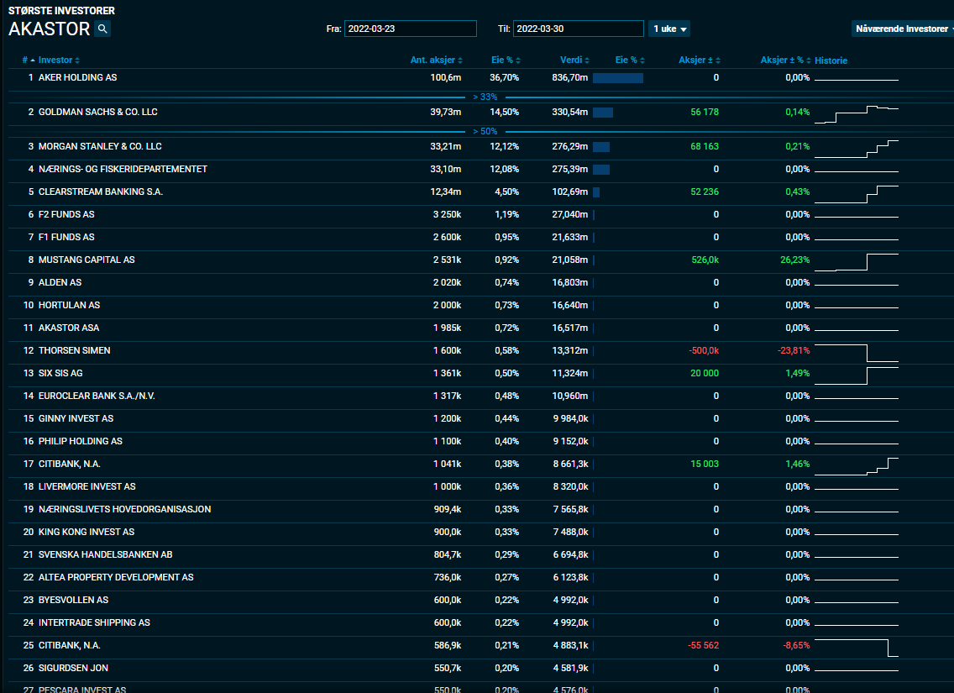Image resolution: width=954 pixels, height=693 pixels.
Task: Select investor AKER HOLDING AS
Action: tap(78, 77)
